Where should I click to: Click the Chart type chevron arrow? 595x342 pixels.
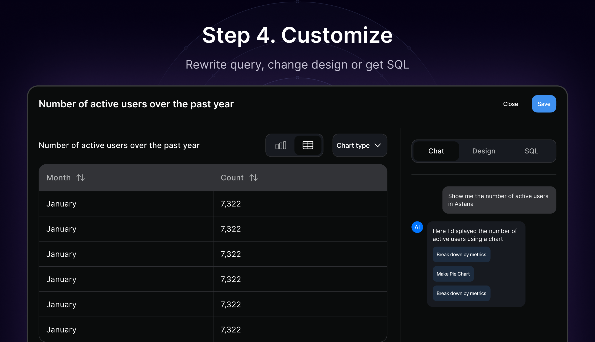(378, 145)
